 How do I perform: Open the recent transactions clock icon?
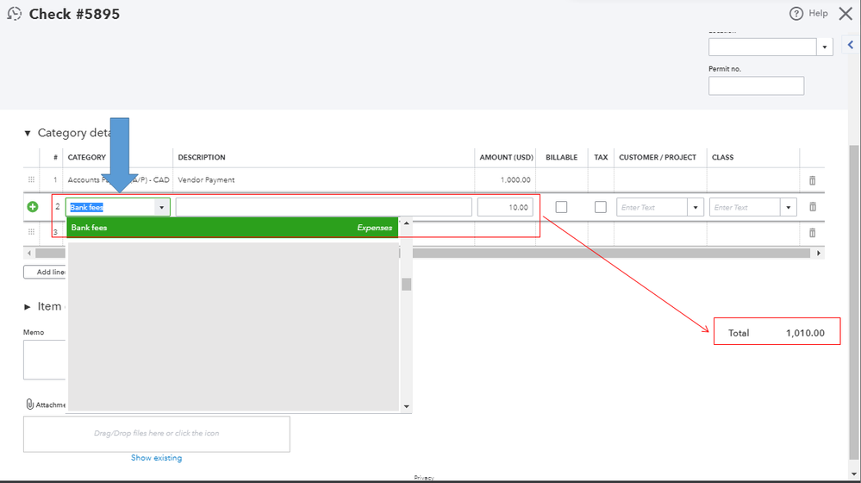(x=15, y=14)
